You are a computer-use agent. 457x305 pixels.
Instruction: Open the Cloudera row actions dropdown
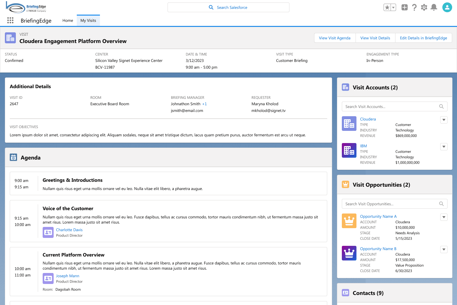(x=444, y=120)
